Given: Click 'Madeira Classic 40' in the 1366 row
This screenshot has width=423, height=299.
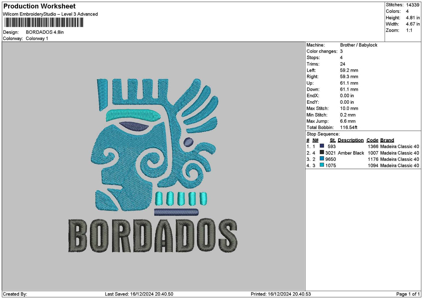Looking at the screenshot, I should [x=400, y=146].
